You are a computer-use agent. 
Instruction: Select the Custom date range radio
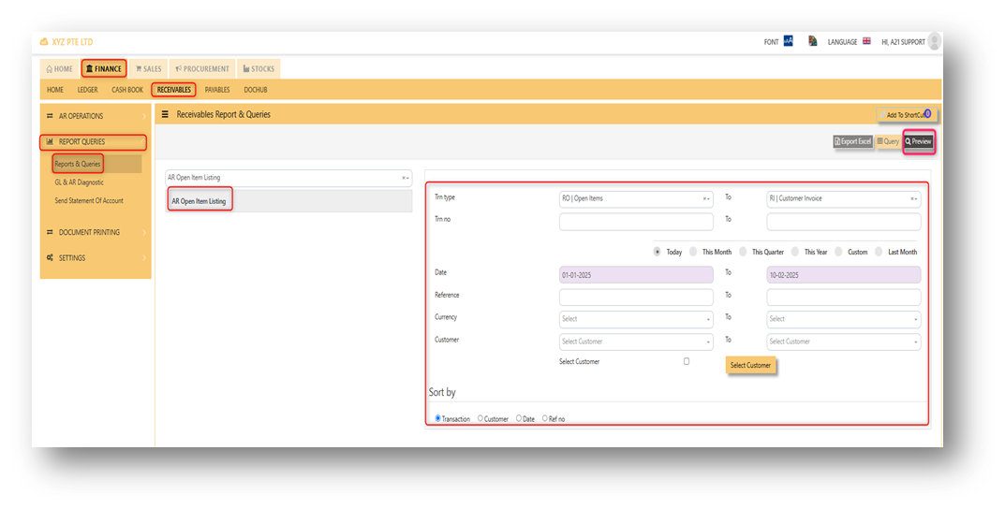click(838, 252)
